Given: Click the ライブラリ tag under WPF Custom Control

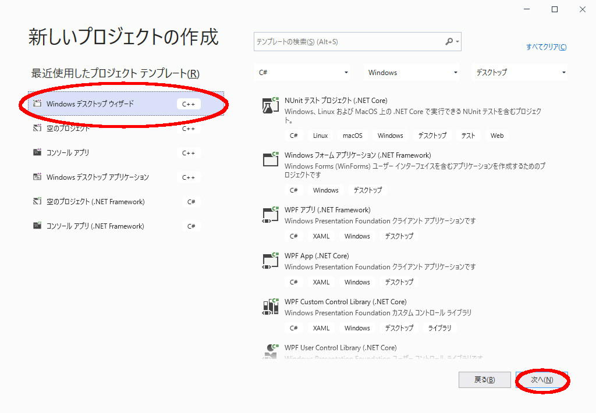Looking at the screenshot, I should 439,328.
